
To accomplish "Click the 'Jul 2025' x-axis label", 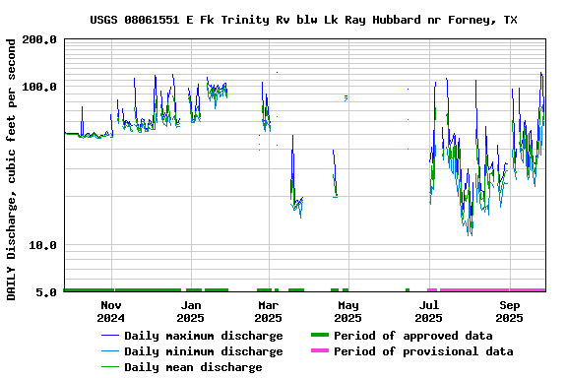I will [428, 311].
